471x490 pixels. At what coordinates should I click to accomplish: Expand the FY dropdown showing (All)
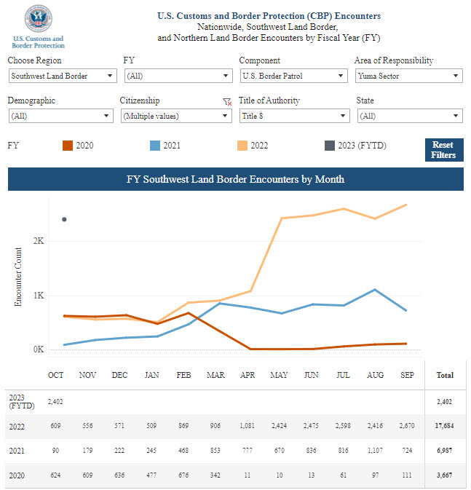[x=178, y=76]
